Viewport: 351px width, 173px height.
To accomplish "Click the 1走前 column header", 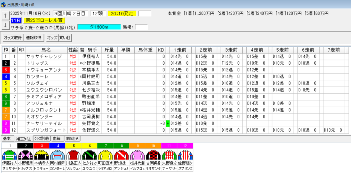I will pyautogui.click(x=180, y=50).
